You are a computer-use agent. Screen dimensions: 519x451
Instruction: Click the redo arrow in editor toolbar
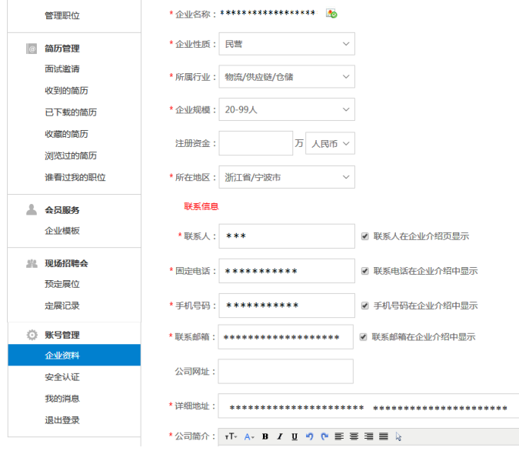(324, 436)
